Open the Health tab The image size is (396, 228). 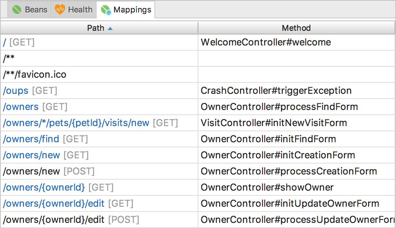(80, 10)
